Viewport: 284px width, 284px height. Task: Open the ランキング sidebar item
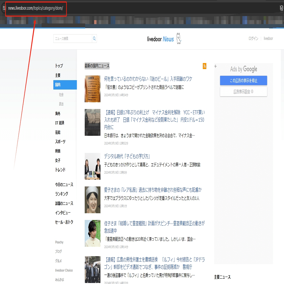62,194
